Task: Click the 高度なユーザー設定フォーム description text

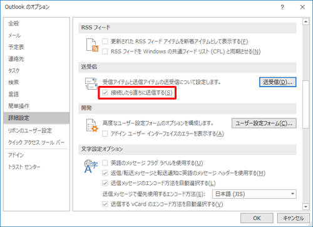Action: pos(158,123)
